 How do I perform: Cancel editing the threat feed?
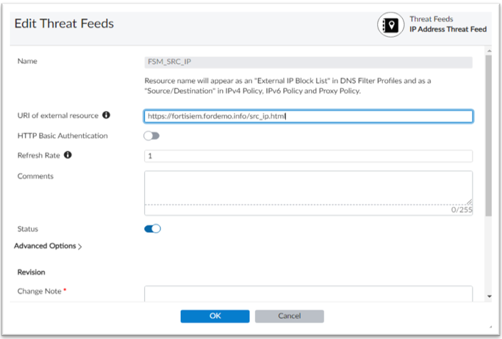[289, 316]
